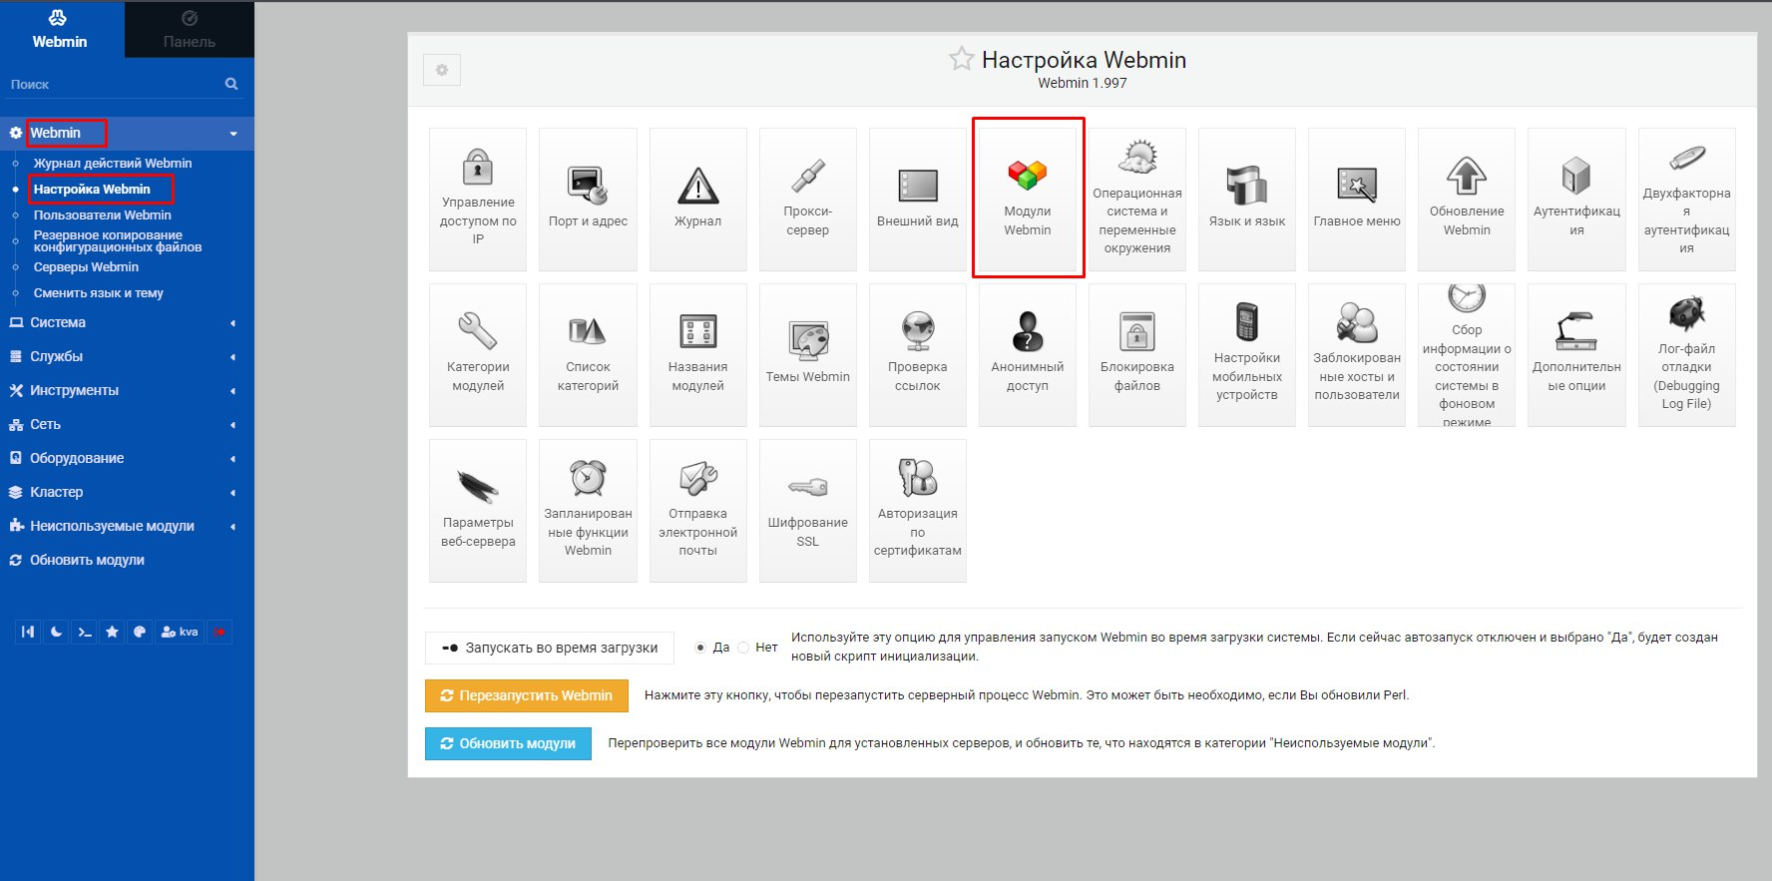Click the Двухфакторная аутентификация icon

[x=1686, y=199]
